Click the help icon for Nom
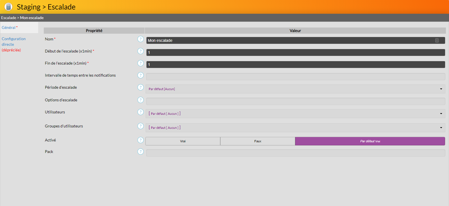Image resolution: width=449 pixels, height=206 pixels. click(x=141, y=39)
